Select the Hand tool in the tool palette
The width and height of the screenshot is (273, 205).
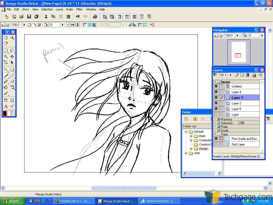click(6, 38)
